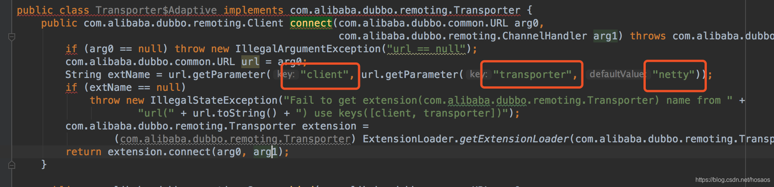Click the "url == null" string literal
774x187 pixels.
click(x=426, y=49)
